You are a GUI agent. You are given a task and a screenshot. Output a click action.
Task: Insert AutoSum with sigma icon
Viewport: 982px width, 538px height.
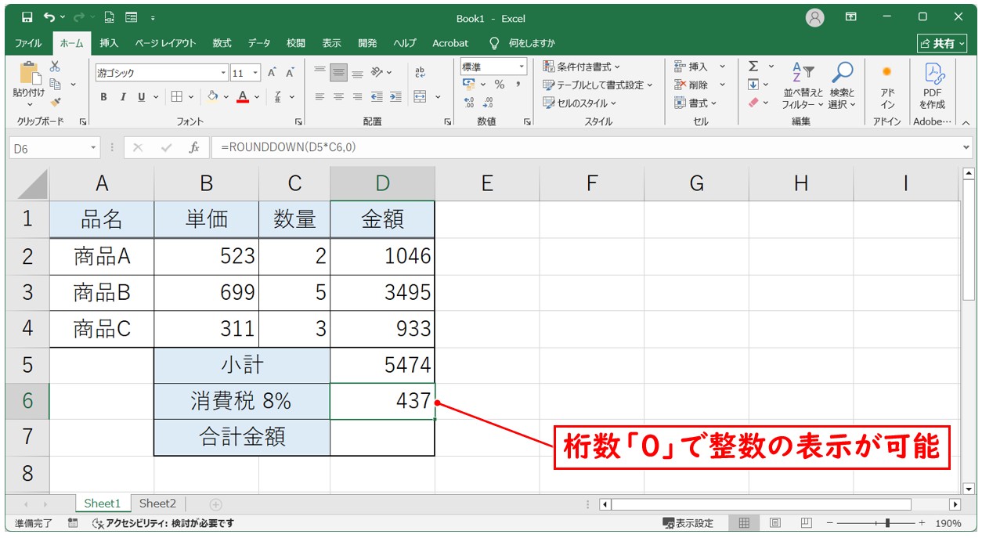point(753,67)
